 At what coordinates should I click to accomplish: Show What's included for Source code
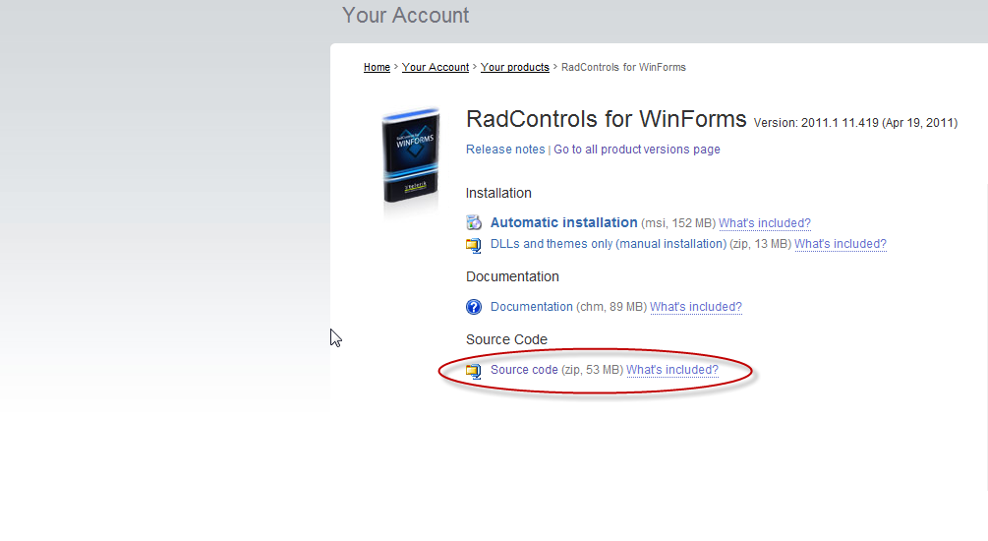[672, 370]
